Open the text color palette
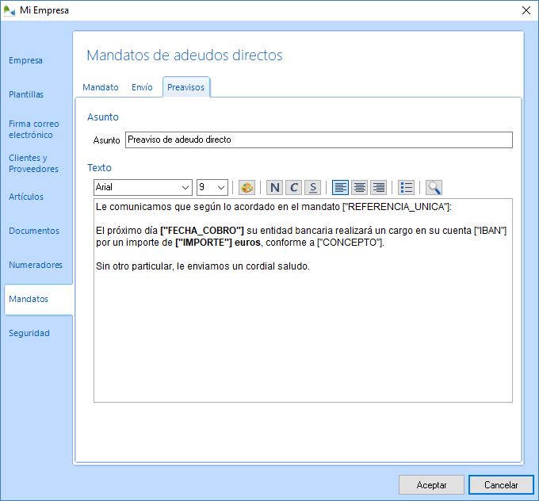 coord(247,188)
